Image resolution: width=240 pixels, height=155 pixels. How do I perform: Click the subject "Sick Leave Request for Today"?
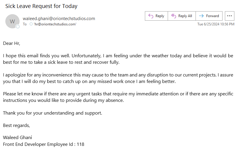pyautogui.click(x=41, y=6)
